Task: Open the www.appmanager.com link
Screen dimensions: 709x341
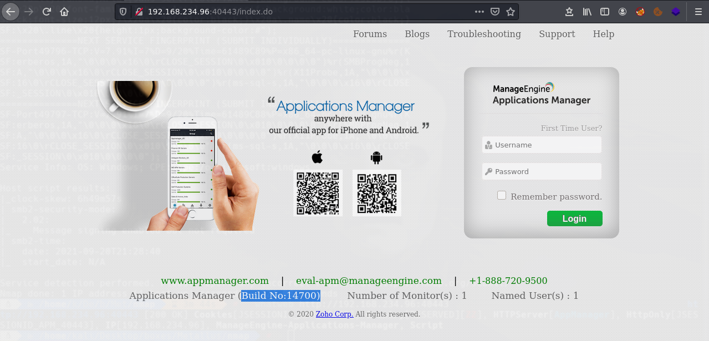Action: pos(215,281)
